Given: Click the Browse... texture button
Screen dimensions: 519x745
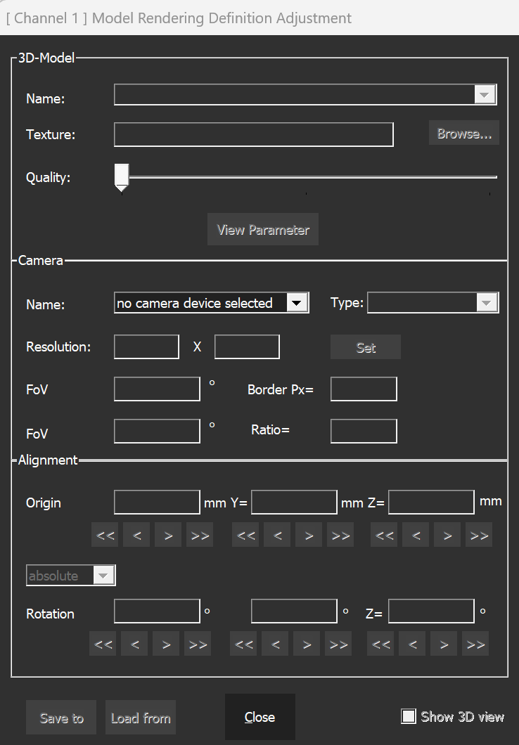Looking at the screenshot, I should [x=463, y=134].
